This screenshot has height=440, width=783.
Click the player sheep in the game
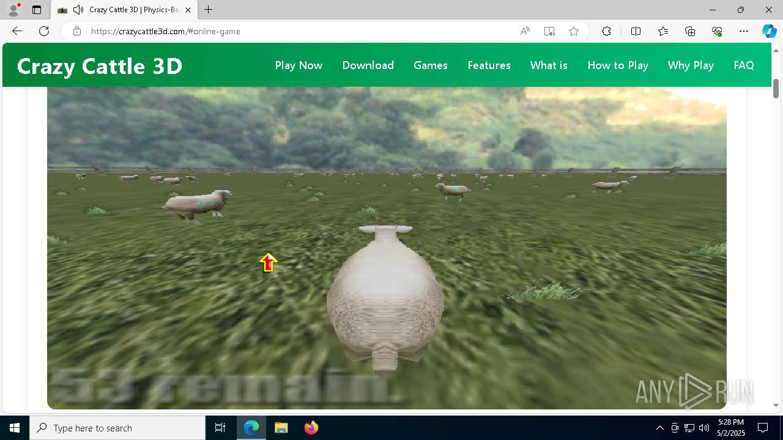pos(385,299)
